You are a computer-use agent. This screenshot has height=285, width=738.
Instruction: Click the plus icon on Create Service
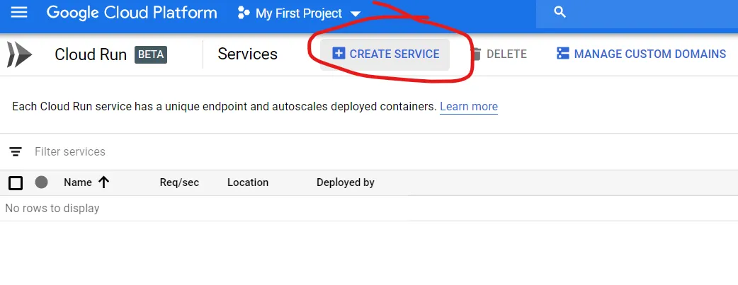[339, 54]
